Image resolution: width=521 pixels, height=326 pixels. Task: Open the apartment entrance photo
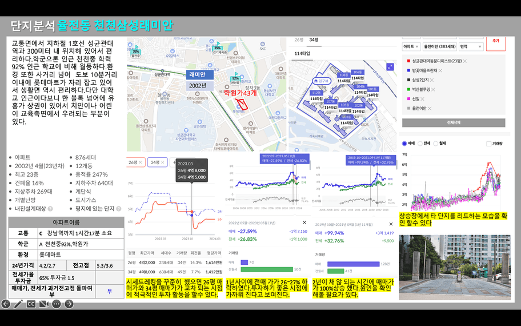[x=455, y=268]
